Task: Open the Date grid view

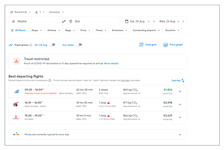Action: (x=148, y=45)
